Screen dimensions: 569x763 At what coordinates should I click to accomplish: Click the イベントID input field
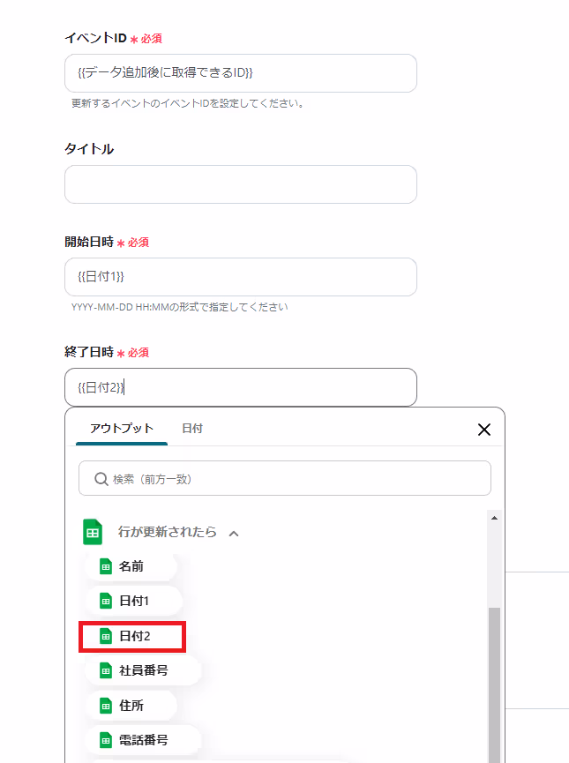coord(241,73)
